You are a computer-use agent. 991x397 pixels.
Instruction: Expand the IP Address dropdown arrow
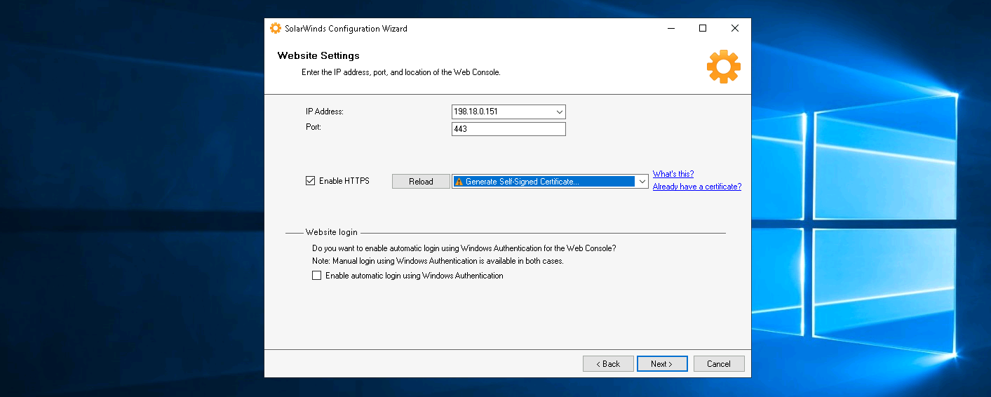coord(559,112)
